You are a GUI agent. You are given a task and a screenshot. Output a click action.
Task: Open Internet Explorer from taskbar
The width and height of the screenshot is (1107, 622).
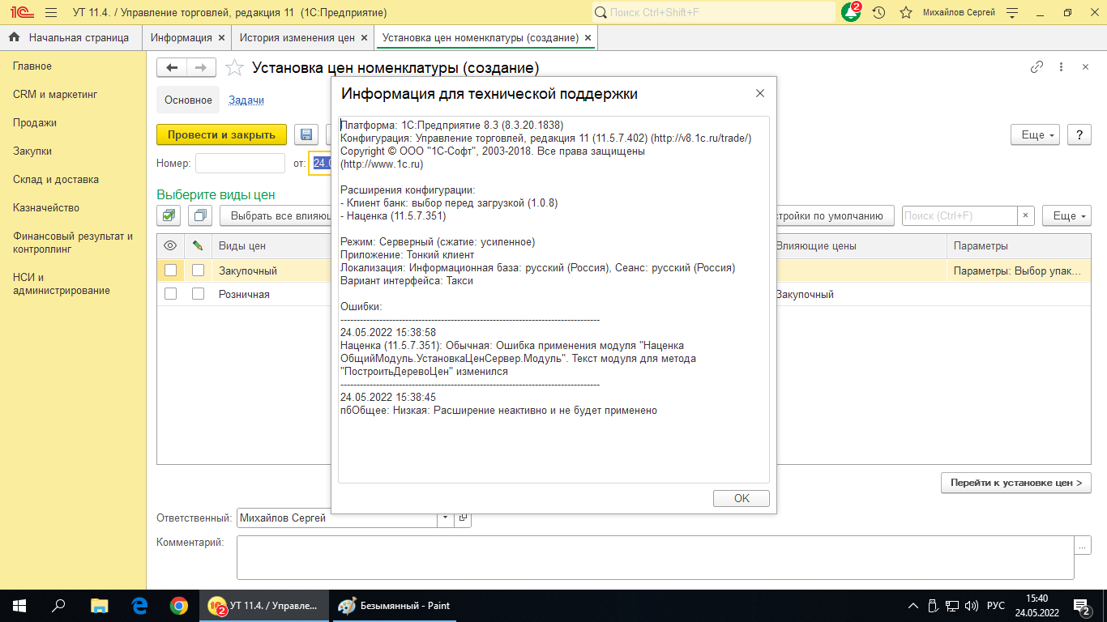(x=139, y=605)
